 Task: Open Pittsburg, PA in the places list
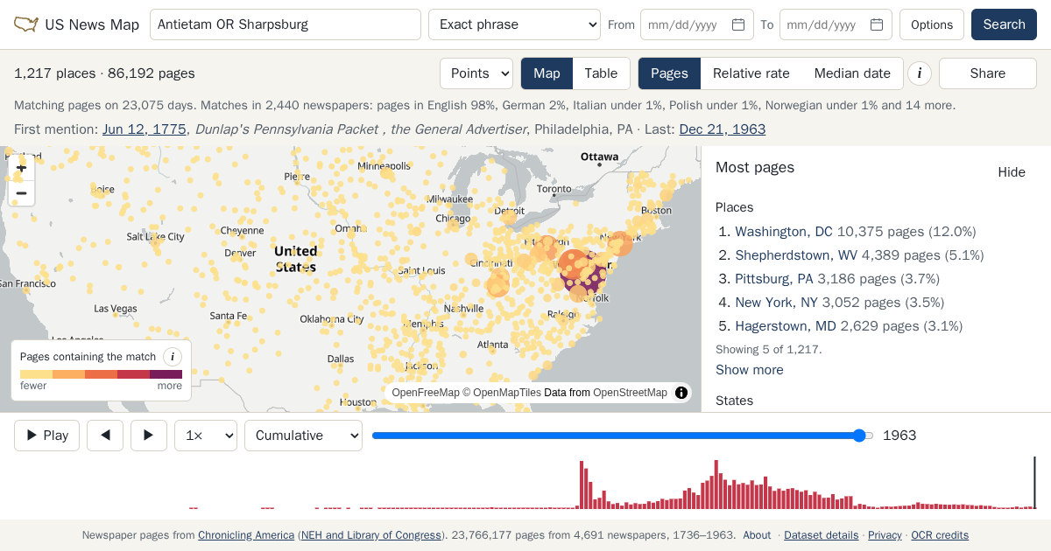pyautogui.click(x=774, y=279)
